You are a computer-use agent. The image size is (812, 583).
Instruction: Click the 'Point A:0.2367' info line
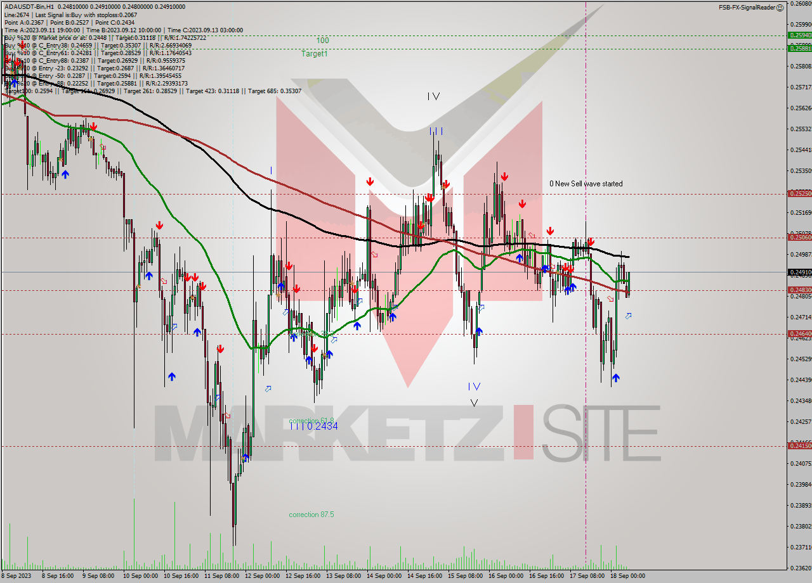[70, 22]
